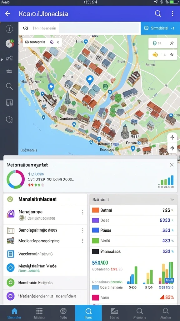Click the large blue-green '550/100' figure
The height and width of the screenshot is (321, 180).
[100, 263]
